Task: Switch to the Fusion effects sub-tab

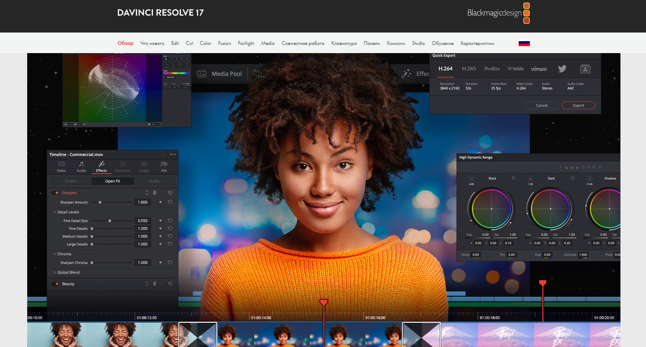Action: tap(71, 181)
